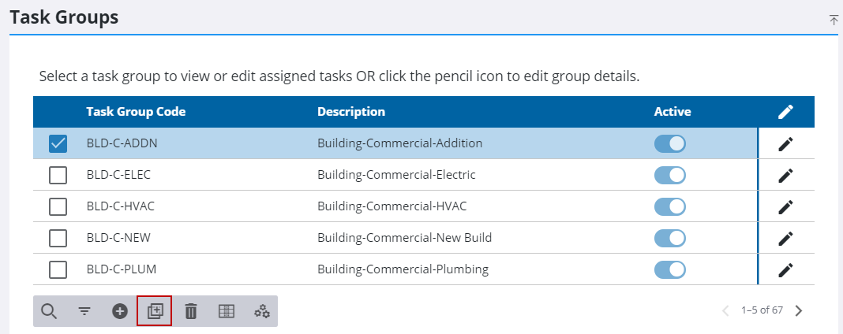Viewport: 843px width, 334px height.
Task: Click the gears settings icon in toolbar
Action: 262,311
